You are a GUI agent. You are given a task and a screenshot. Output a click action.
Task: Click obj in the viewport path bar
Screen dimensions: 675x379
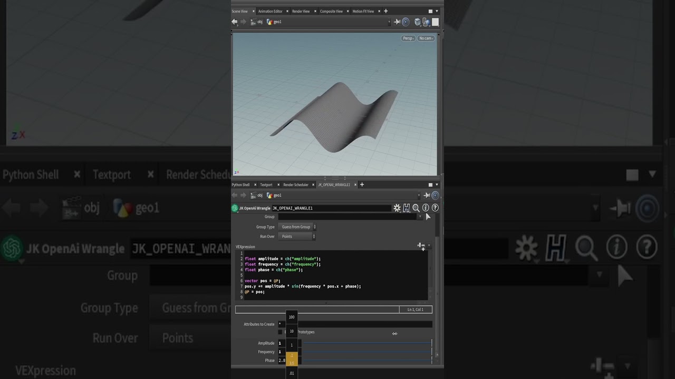[x=256, y=22]
